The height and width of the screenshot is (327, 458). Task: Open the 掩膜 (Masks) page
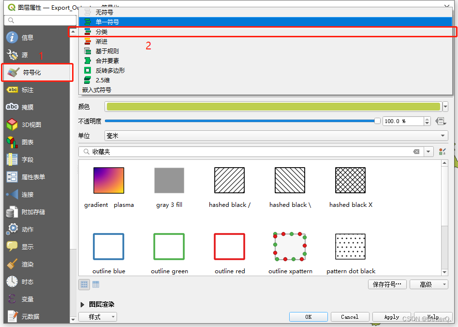click(x=36, y=107)
